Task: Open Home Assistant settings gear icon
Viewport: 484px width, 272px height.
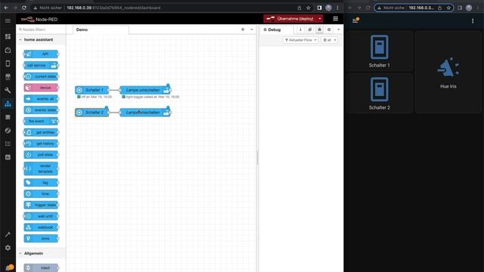Action: 8,248
